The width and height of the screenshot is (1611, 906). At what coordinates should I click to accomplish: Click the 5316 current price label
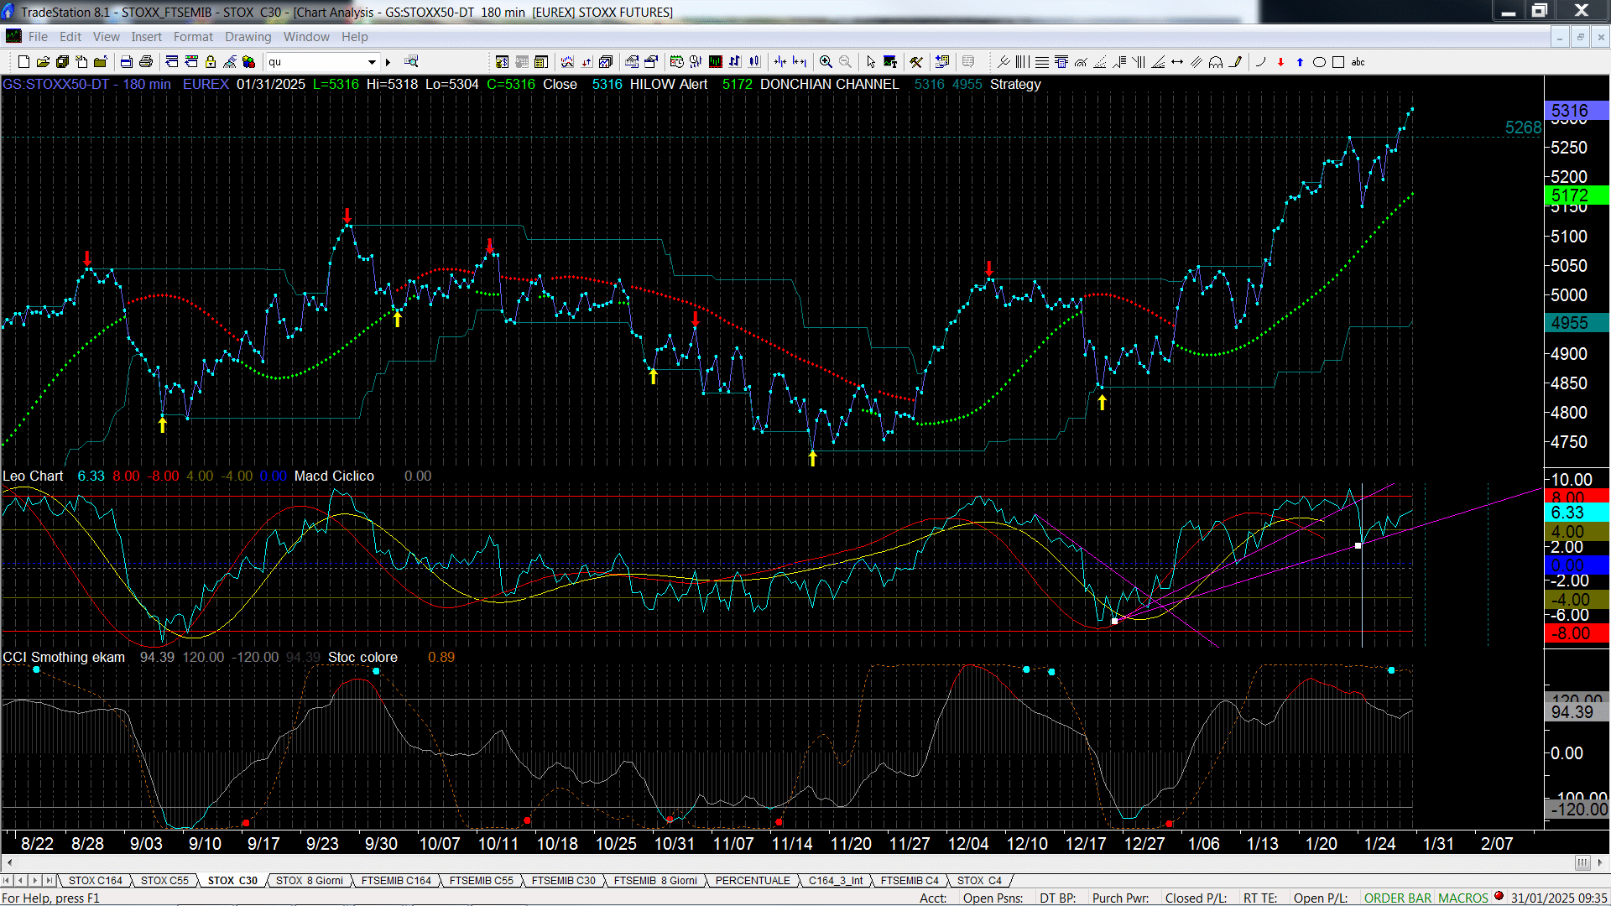1576,111
